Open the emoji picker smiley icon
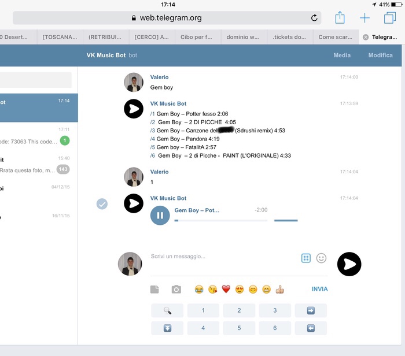The image size is (405, 356). [321, 258]
